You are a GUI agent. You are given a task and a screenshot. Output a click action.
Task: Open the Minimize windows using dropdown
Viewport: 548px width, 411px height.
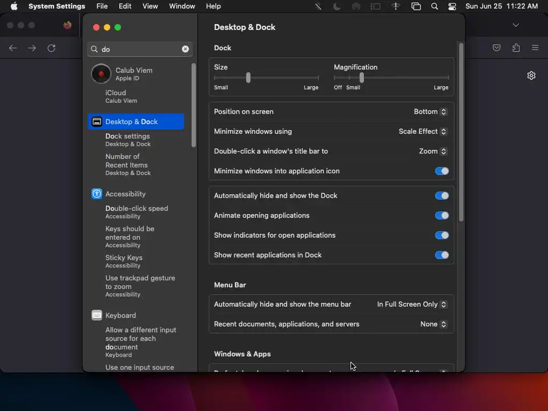point(423,132)
